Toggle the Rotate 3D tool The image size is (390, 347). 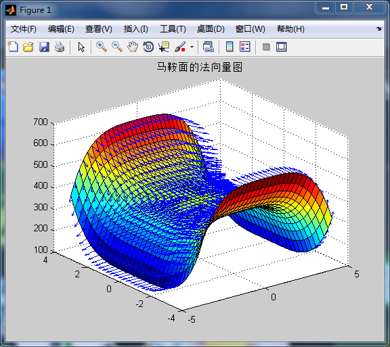click(x=148, y=47)
